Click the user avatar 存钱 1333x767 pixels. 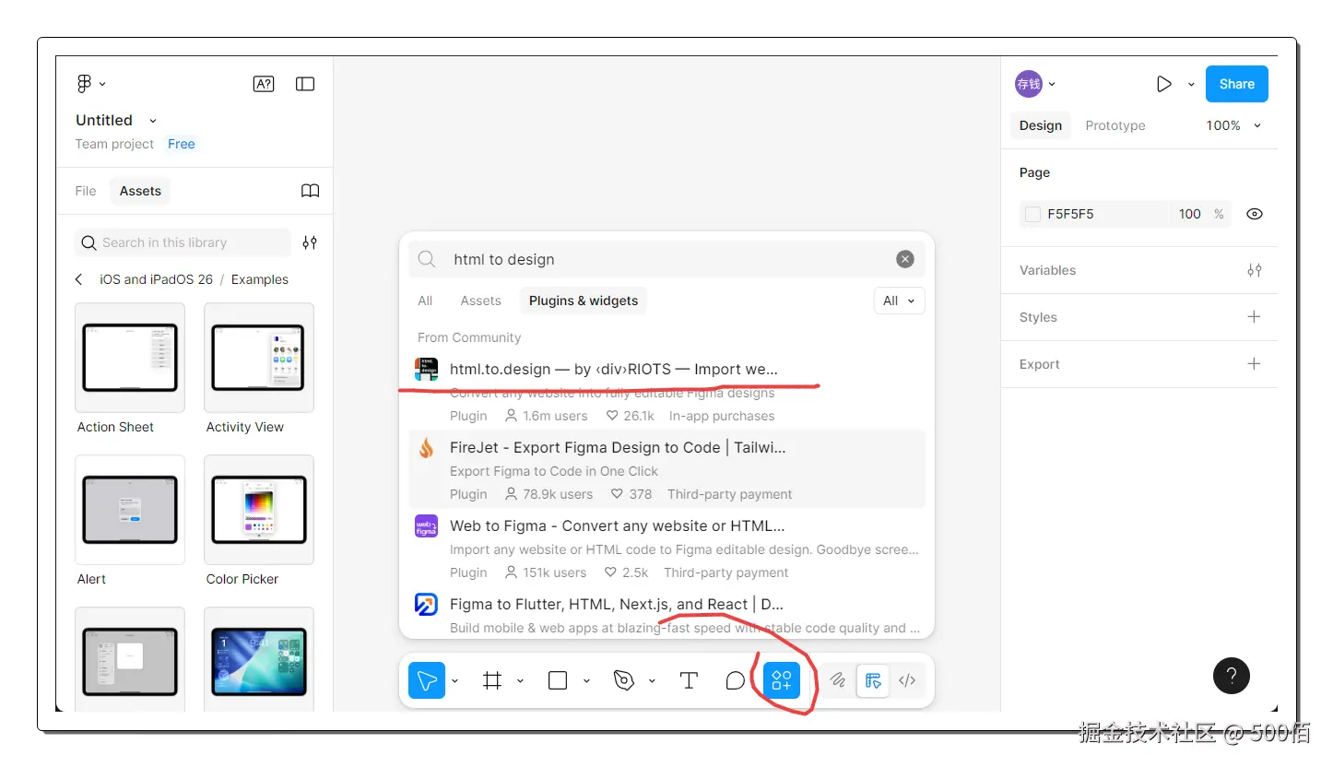[x=1029, y=84]
